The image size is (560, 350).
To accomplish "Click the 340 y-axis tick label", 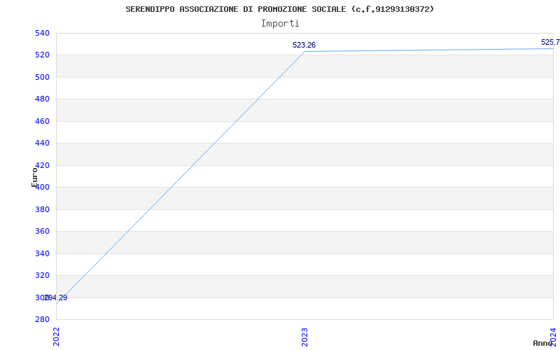I will coord(42,253).
